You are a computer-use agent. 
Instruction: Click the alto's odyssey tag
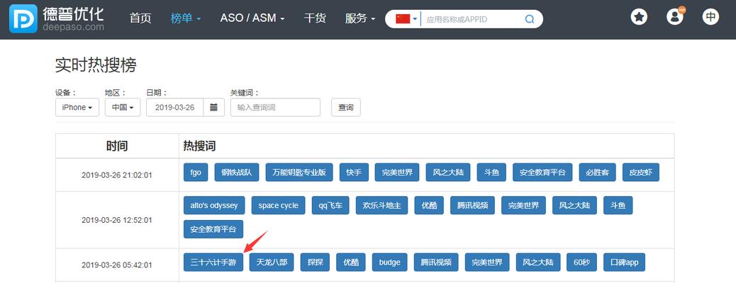tap(214, 205)
